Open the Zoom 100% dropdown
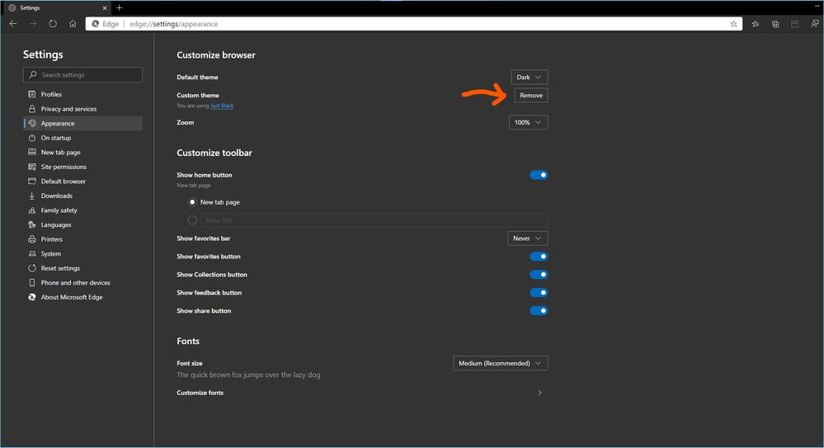824x448 pixels. (x=528, y=122)
